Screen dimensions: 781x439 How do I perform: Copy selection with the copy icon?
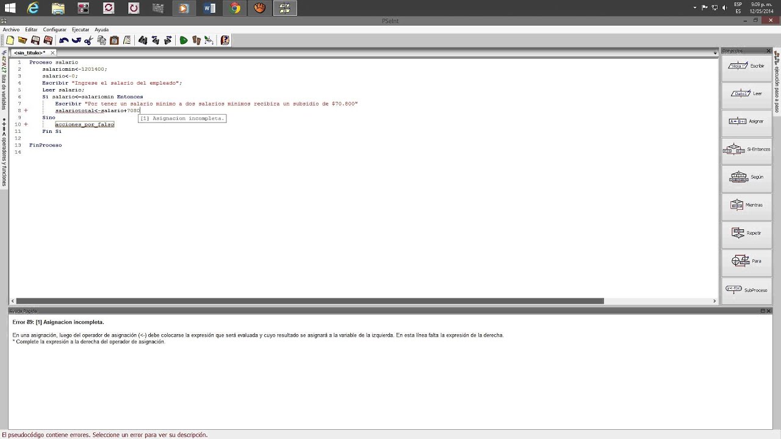pos(102,40)
